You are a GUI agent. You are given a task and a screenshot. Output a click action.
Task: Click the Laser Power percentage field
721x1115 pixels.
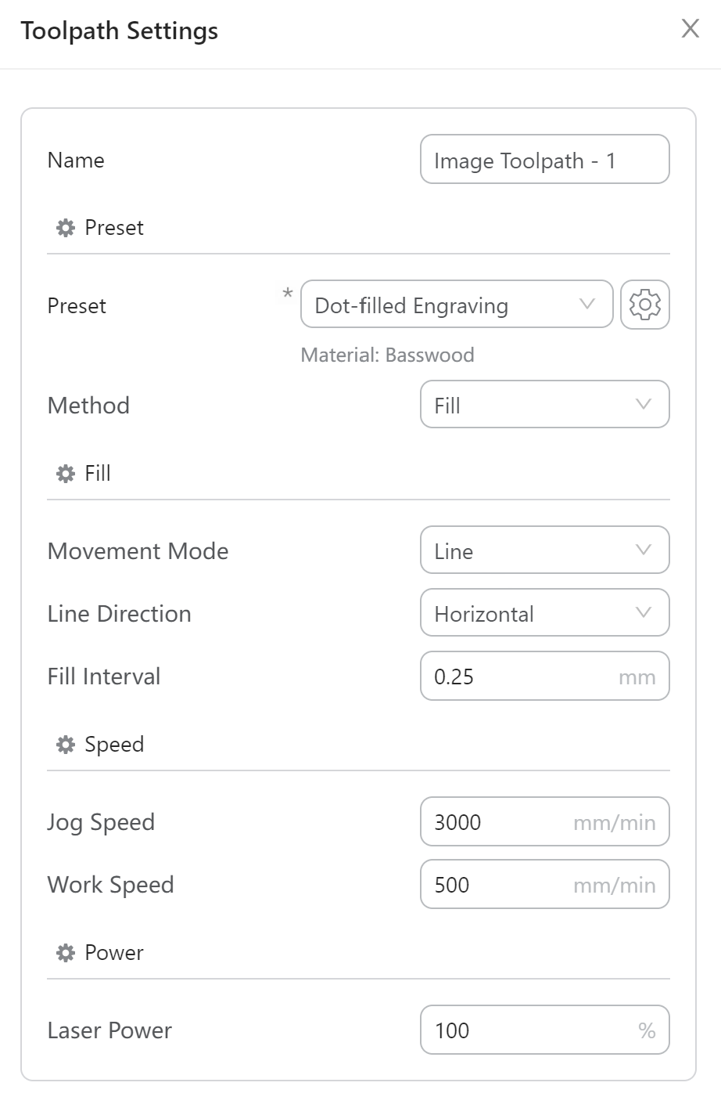545,1030
